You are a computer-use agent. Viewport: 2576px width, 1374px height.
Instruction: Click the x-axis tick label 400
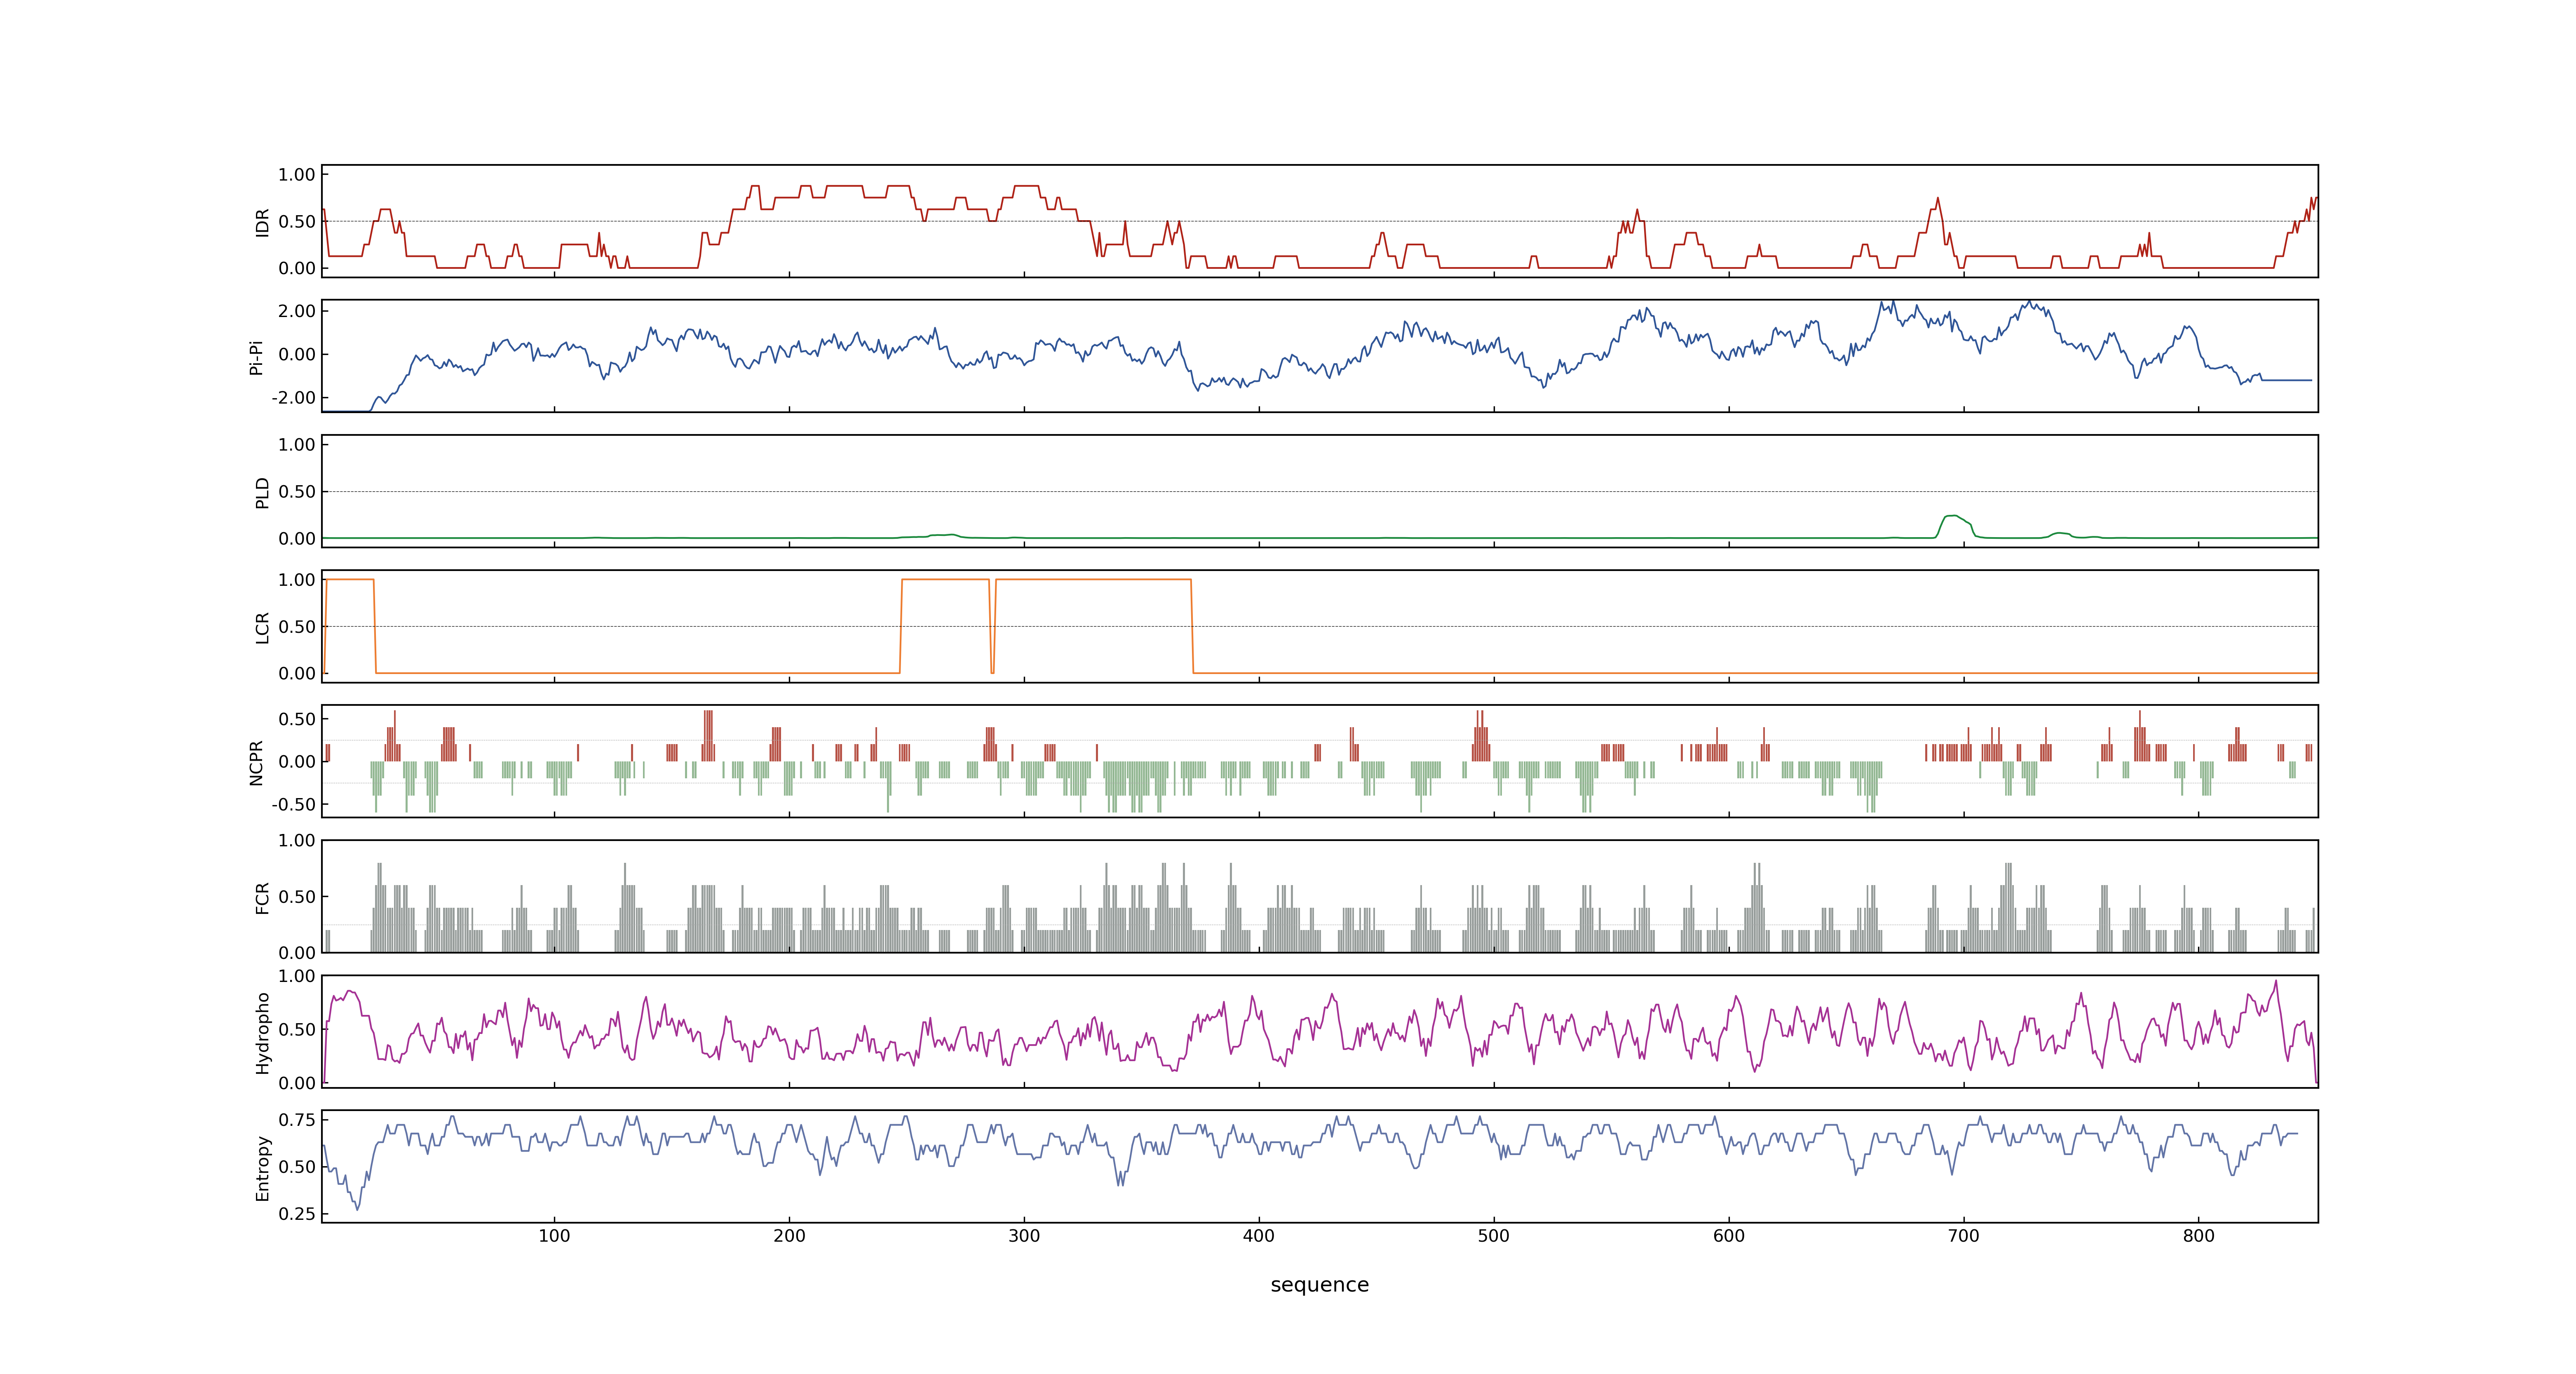coord(1259,1236)
